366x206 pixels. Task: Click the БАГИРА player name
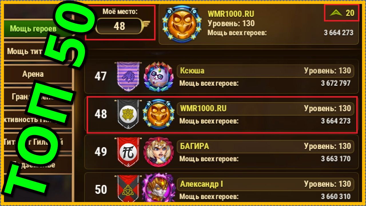(x=194, y=146)
